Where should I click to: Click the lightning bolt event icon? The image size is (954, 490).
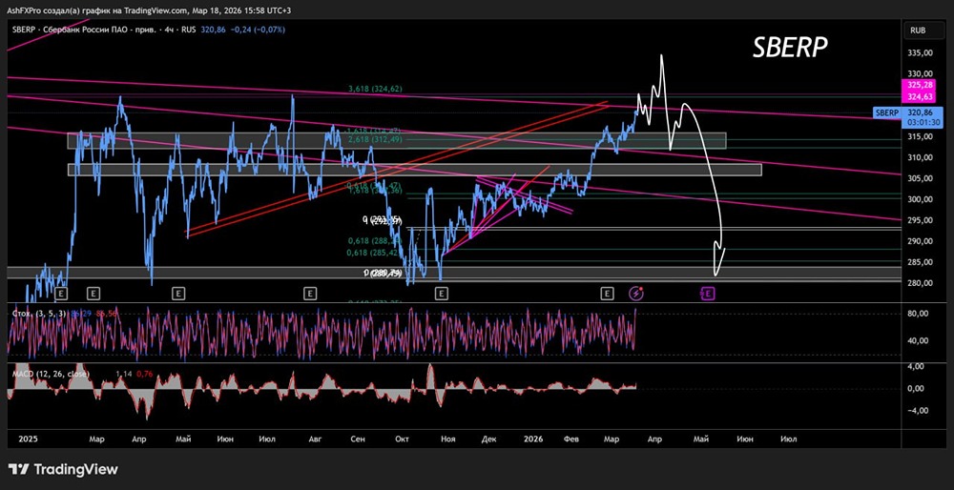point(636,294)
